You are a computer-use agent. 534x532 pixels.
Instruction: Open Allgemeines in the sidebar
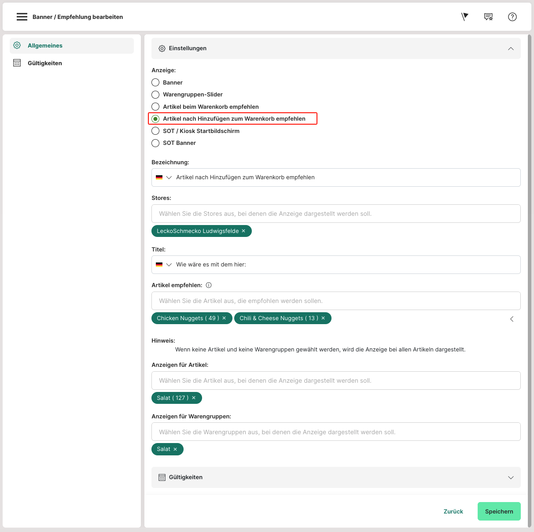pyautogui.click(x=45, y=45)
